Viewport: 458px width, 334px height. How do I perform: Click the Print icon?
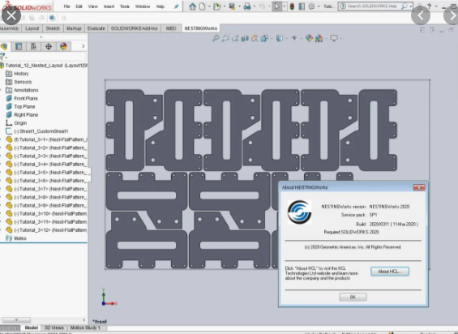tap(247, 6)
